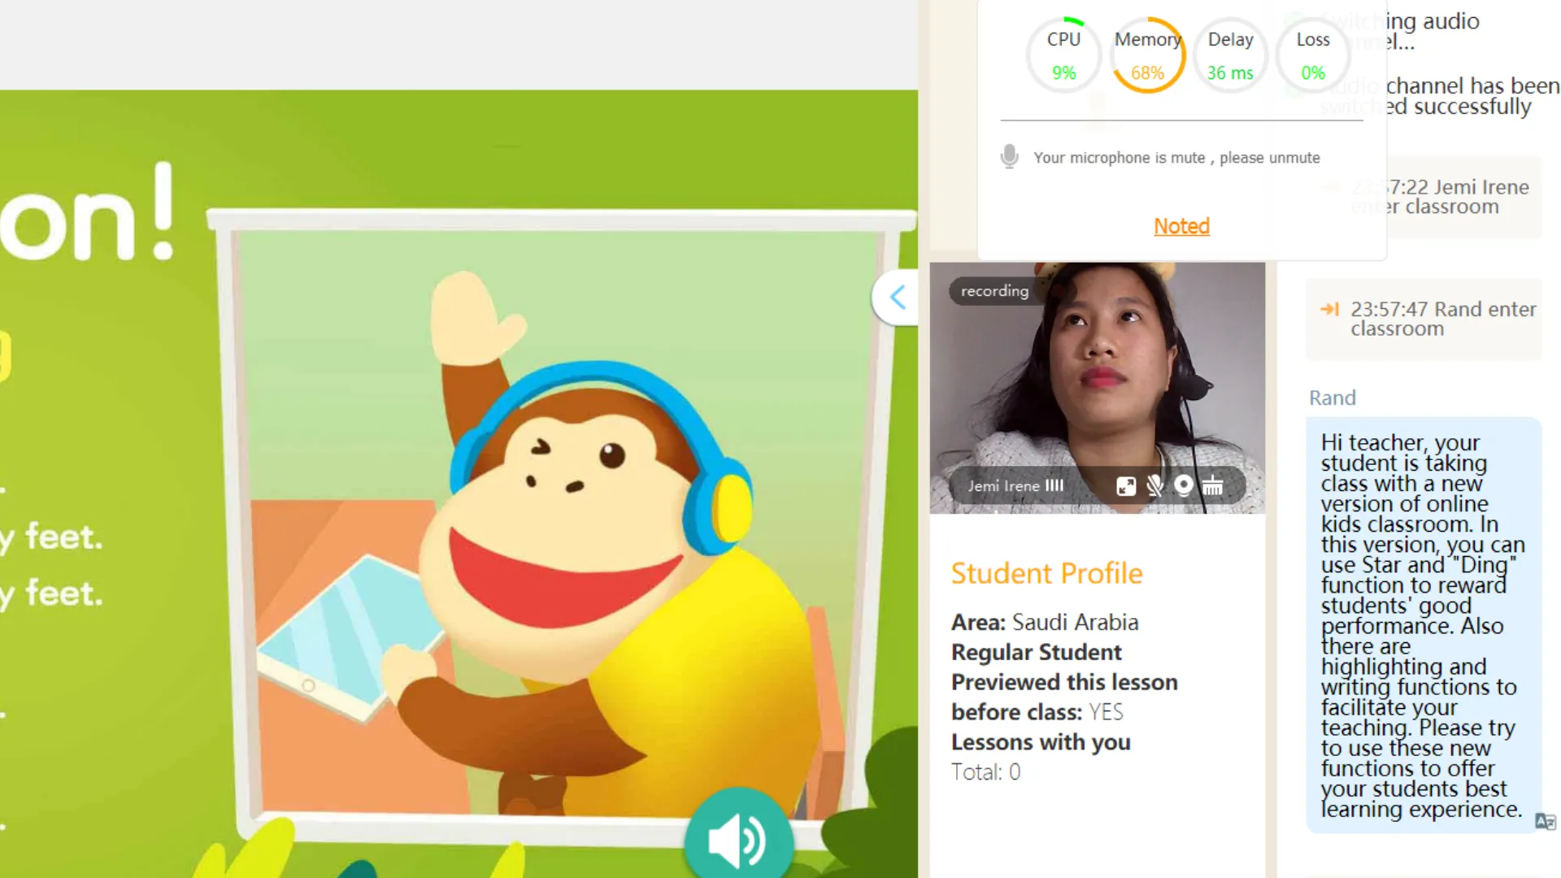Click the muted microphone icon in the popup

pyautogui.click(x=1009, y=157)
